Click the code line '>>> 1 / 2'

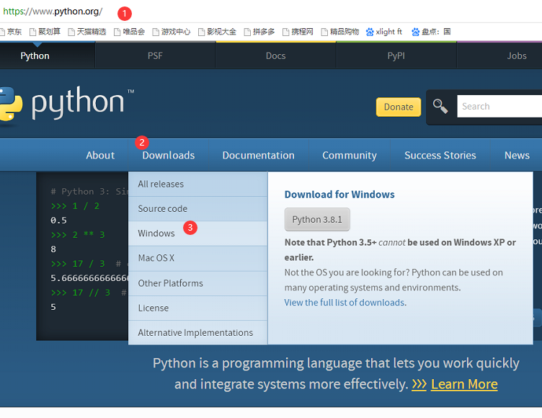(75, 206)
